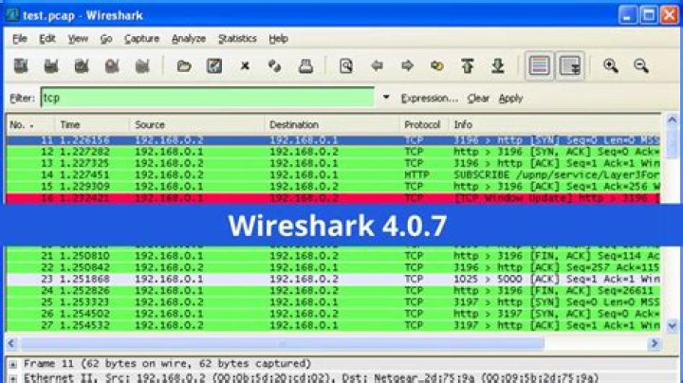Close the capture file X icon
683x383 pixels.
(x=245, y=66)
